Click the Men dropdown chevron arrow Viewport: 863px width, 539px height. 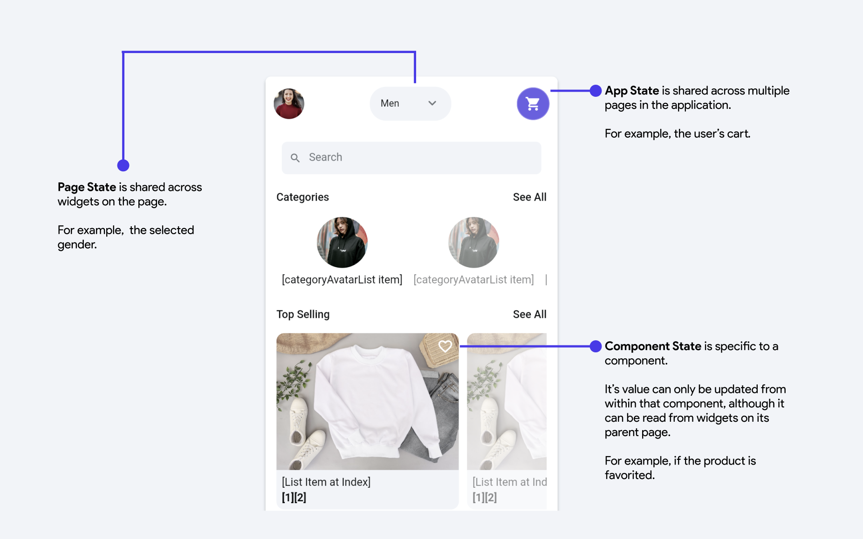[432, 103]
